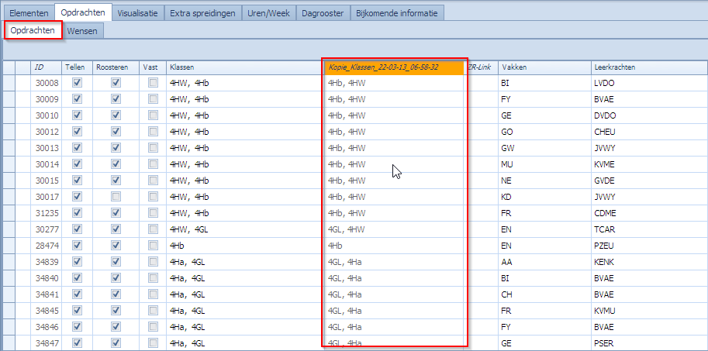Click the ID cell 34841
708x351 pixels.
tap(46, 294)
